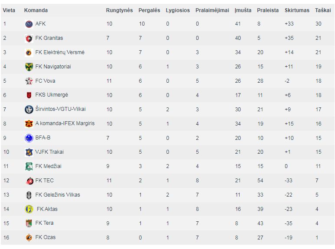Click the Komanda column header
This screenshot has width=335, height=249.
click(x=36, y=10)
